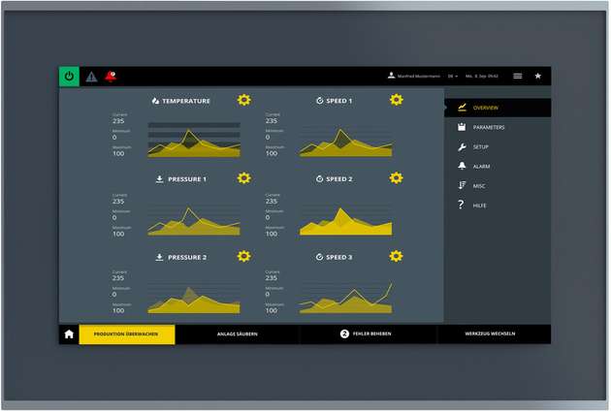611x412 pixels.
Task: Open Speed 1 settings gear
Action: pyautogui.click(x=396, y=100)
